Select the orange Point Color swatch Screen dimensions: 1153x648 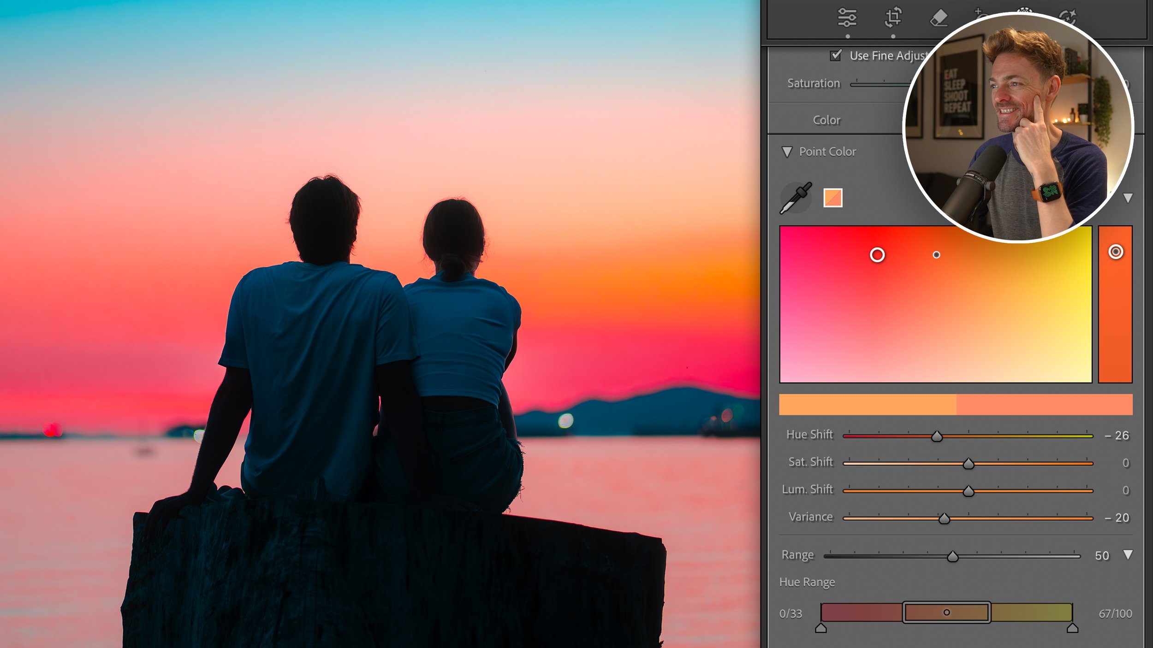pos(833,198)
